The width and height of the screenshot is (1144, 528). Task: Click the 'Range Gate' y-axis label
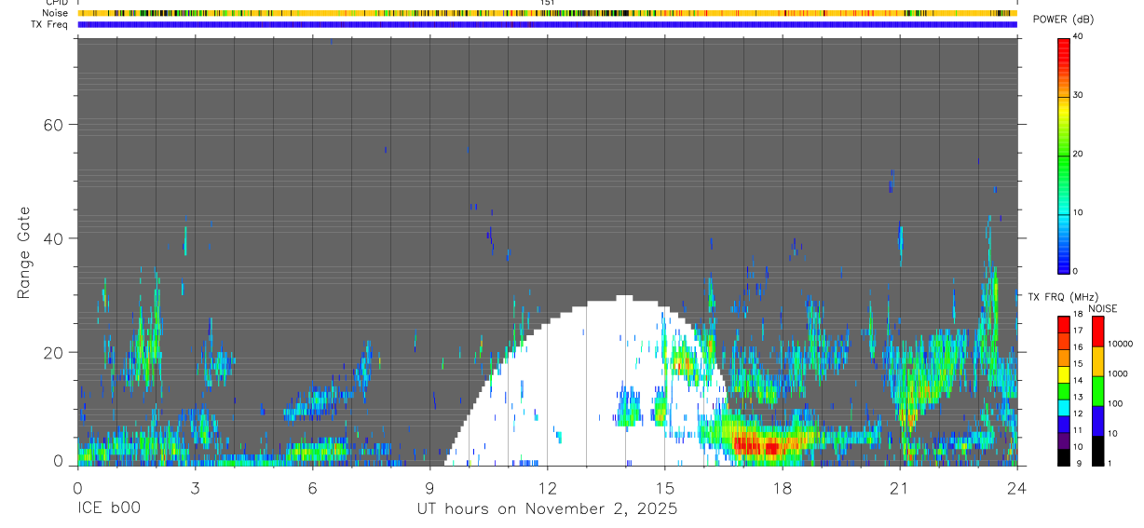[x=25, y=252]
